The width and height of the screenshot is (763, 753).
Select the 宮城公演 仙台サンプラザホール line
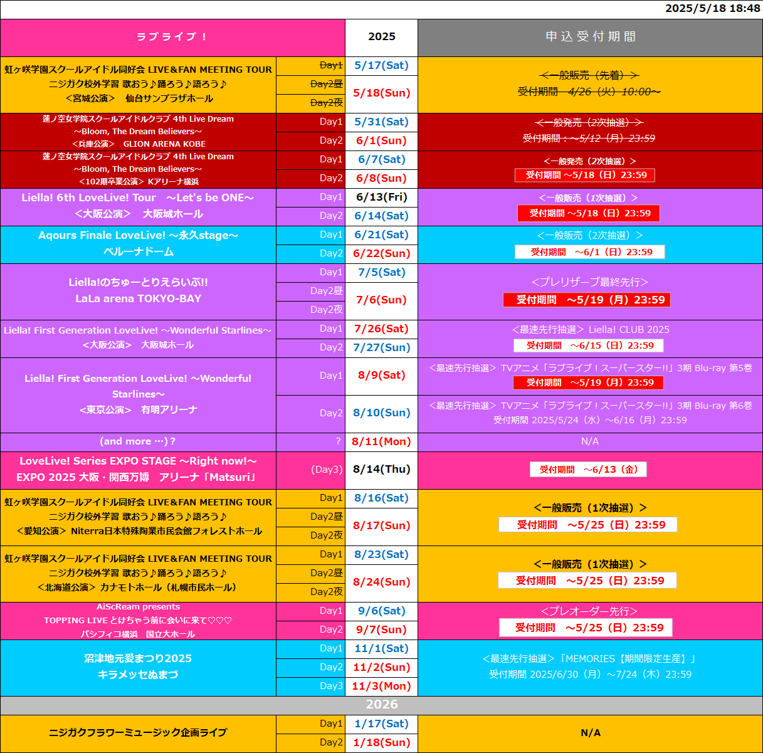(138, 99)
